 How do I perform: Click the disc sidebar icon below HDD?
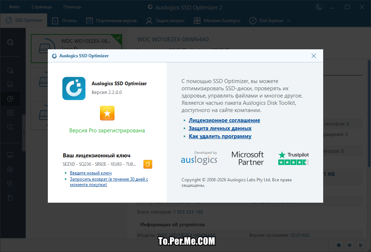10,169
